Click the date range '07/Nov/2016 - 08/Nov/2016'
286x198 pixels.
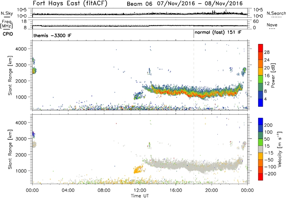pyautogui.click(x=200, y=4)
